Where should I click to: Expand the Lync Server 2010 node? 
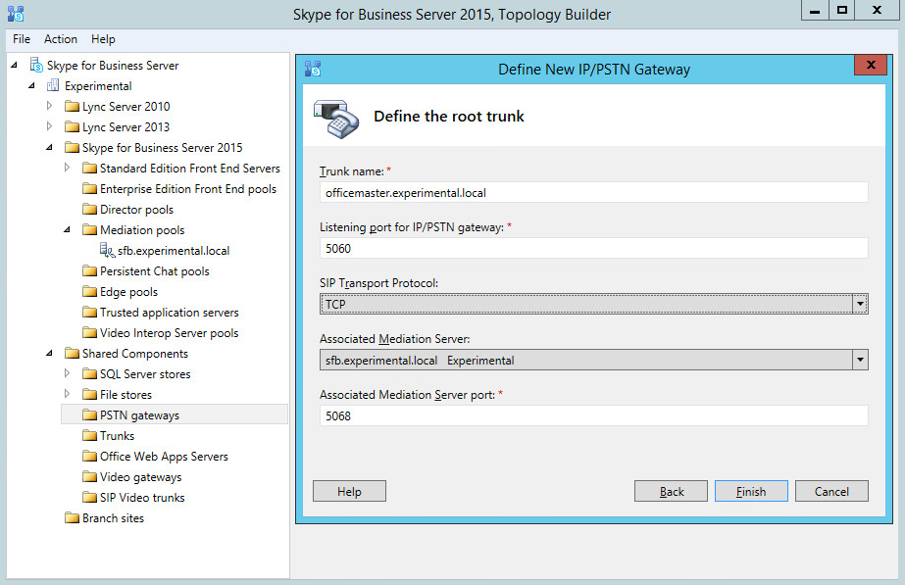click(x=50, y=106)
